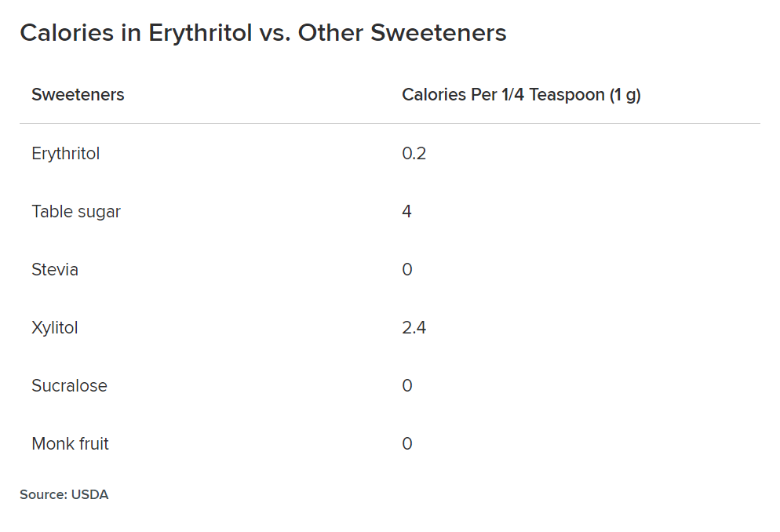This screenshot has width=780, height=532.
Task: Click the Erythritol row label
Action: pos(66,154)
